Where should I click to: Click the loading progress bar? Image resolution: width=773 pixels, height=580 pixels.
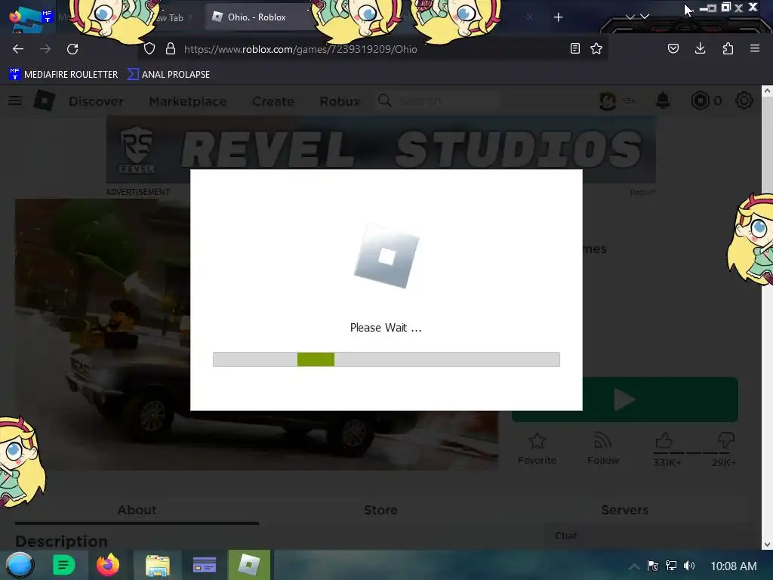coord(386,359)
